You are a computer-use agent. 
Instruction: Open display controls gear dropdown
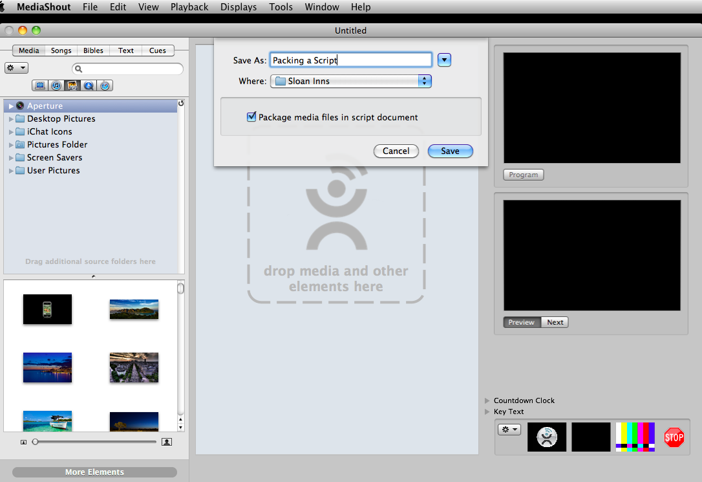coord(509,430)
